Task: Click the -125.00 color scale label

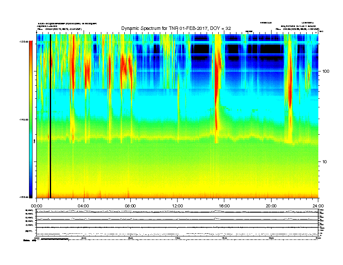Action: point(24,42)
